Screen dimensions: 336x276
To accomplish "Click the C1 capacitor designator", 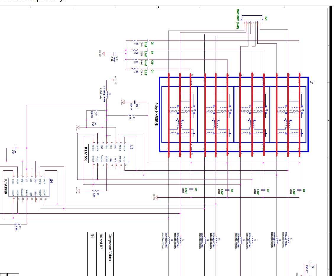I will point(313,267).
